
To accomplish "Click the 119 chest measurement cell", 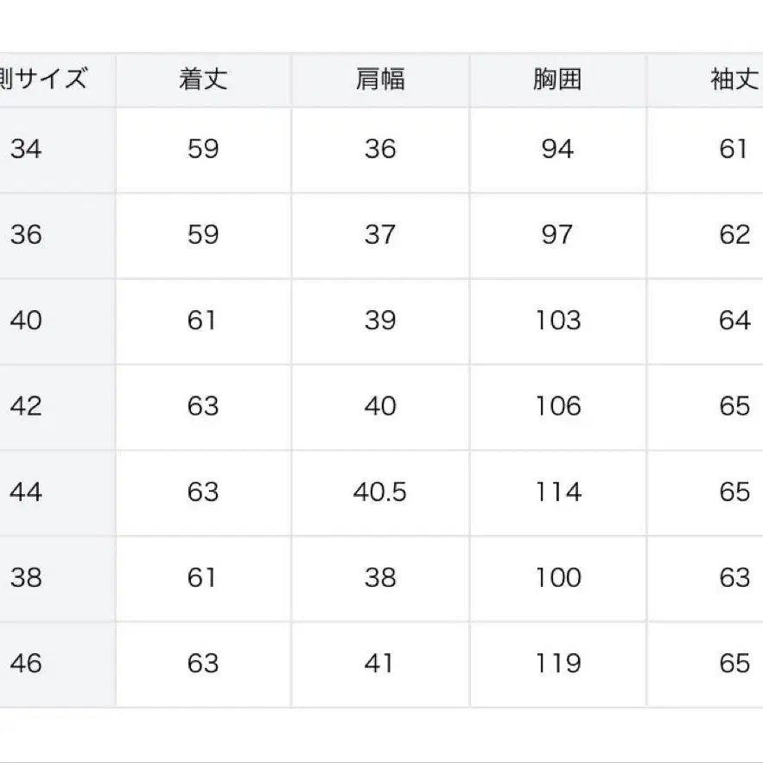I will point(557,664).
